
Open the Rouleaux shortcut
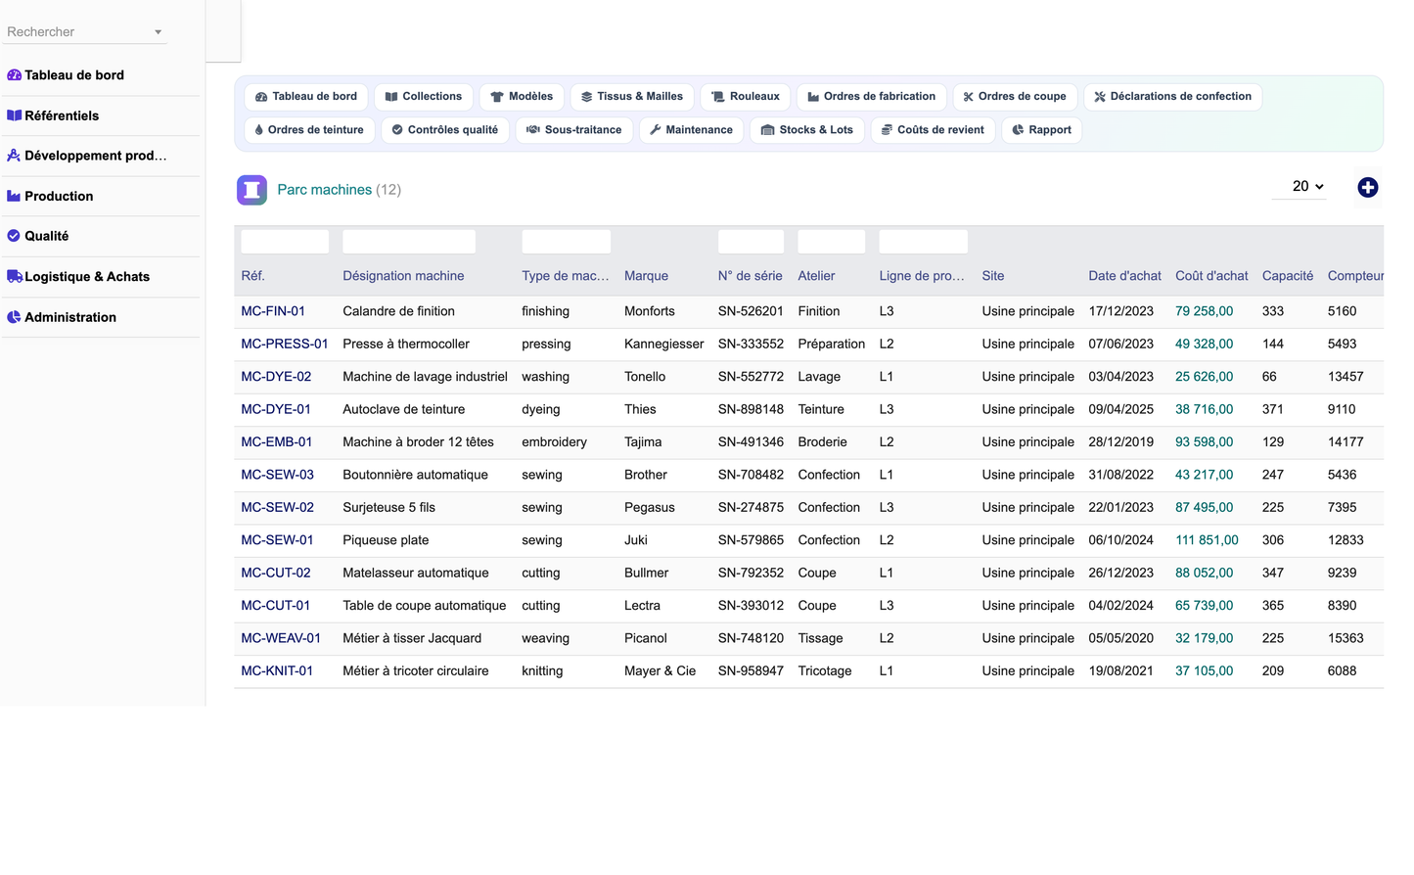[746, 97]
